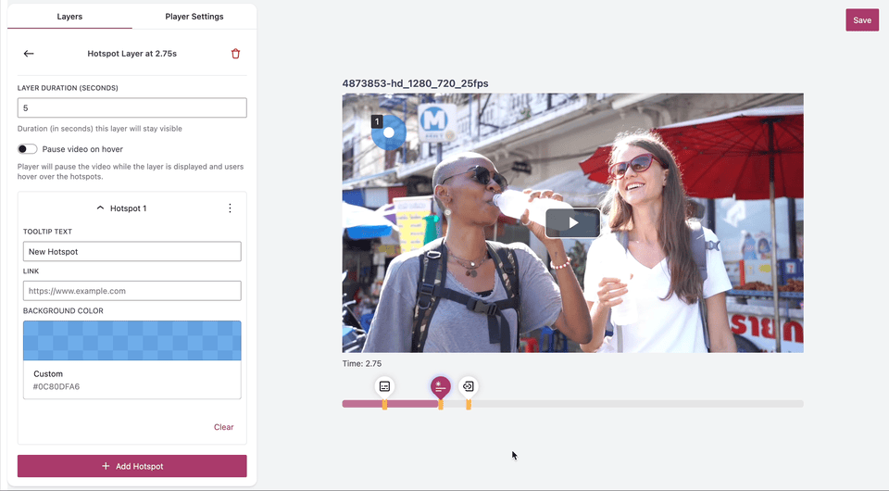
Task: Select the Layers tab
Action: pyautogui.click(x=69, y=17)
